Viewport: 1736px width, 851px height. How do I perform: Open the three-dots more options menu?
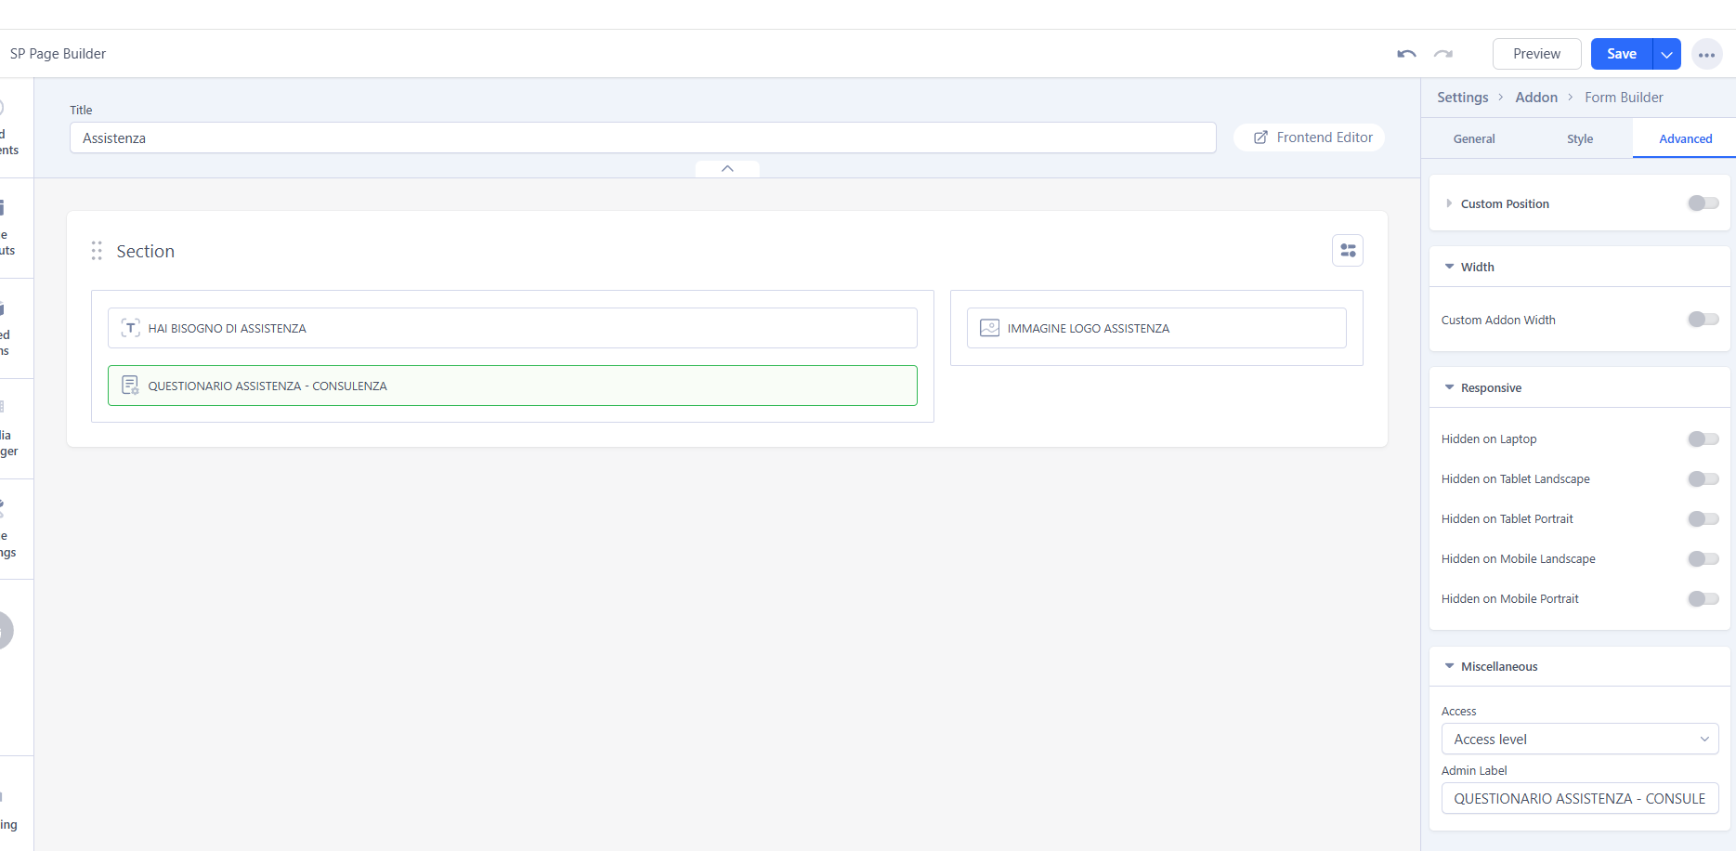(x=1706, y=55)
